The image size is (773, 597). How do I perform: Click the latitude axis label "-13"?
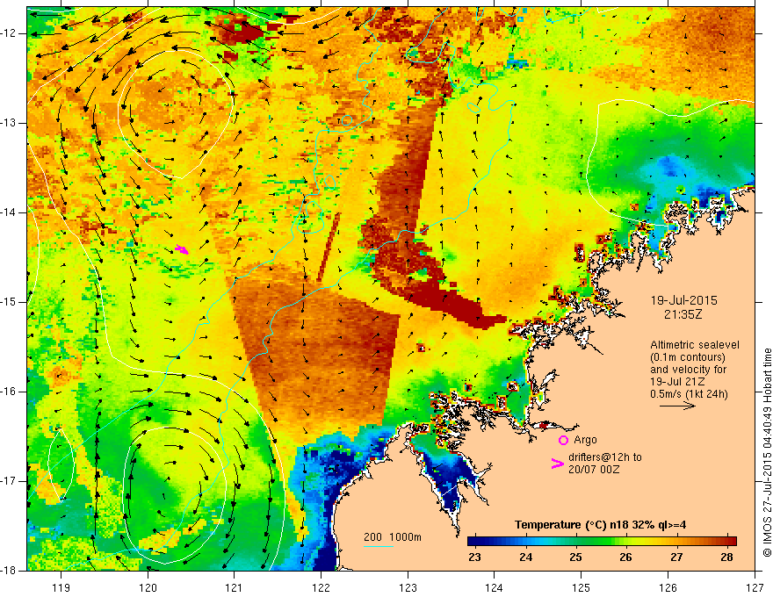click(9, 123)
